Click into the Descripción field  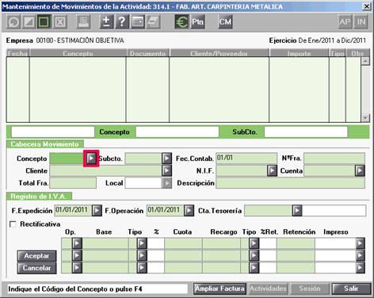(x=290, y=183)
